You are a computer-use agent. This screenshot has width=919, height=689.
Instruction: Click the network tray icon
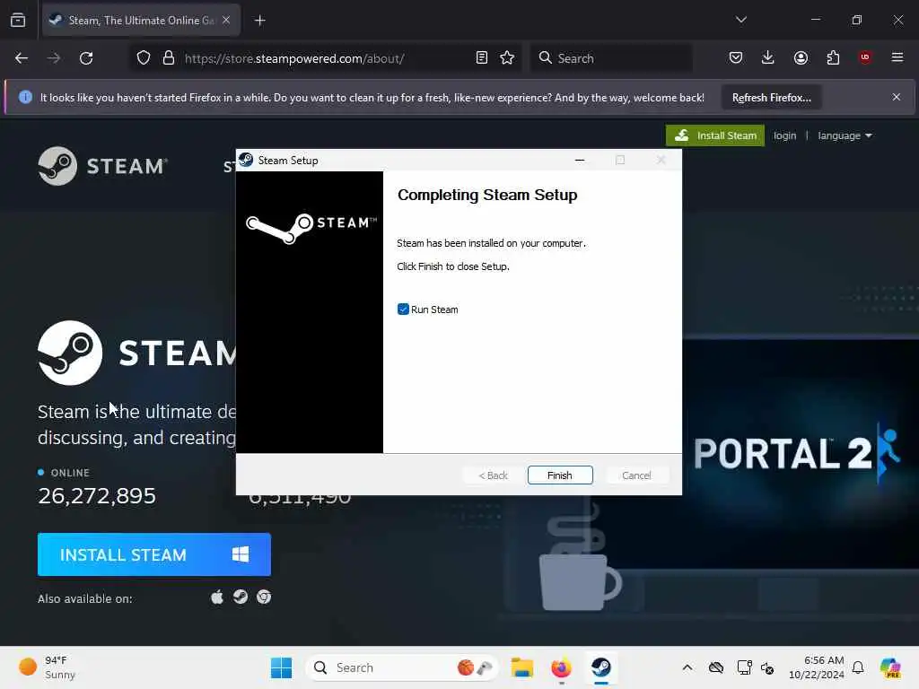744,667
